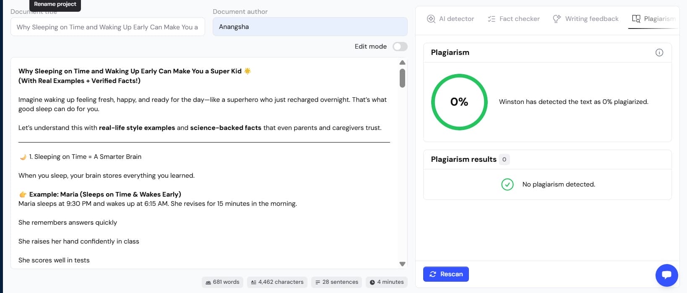Click the "Document author" label
The image size is (687, 293).
[x=240, y=12]
